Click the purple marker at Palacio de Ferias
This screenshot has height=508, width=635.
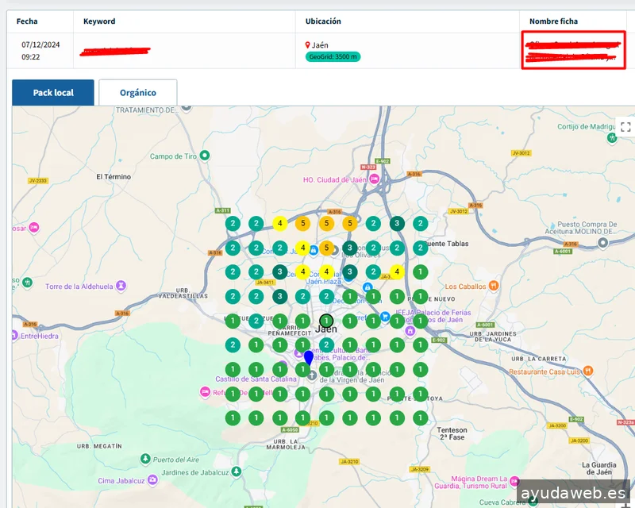411,331
